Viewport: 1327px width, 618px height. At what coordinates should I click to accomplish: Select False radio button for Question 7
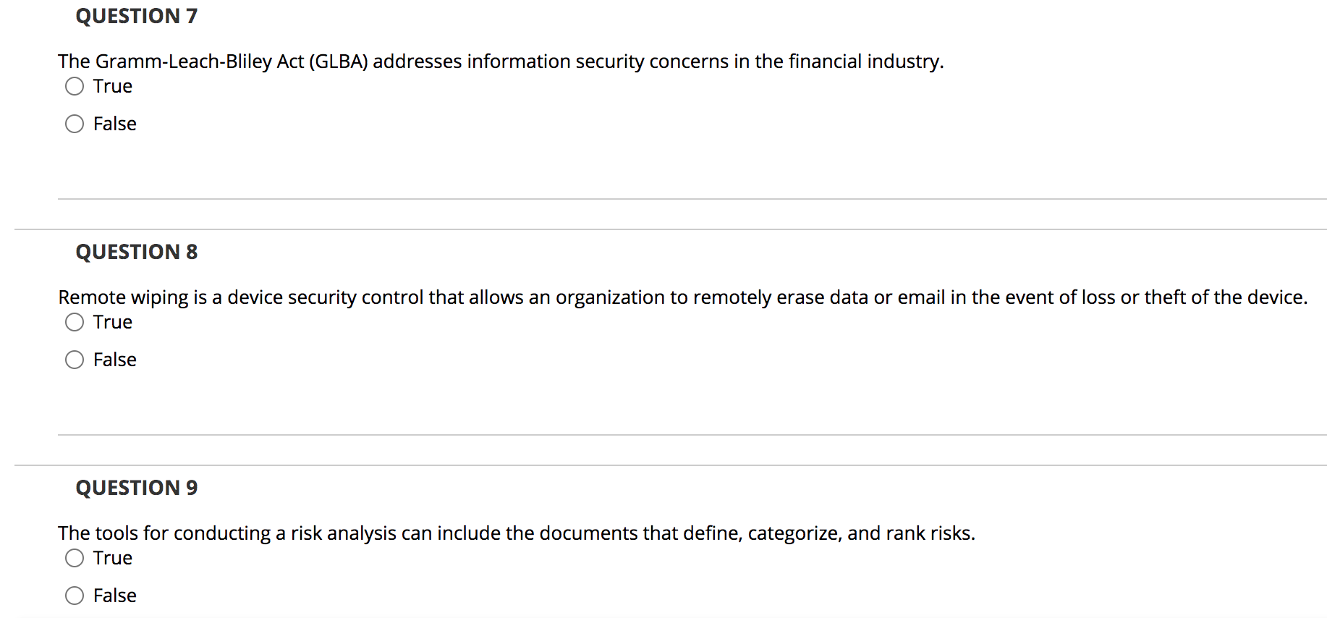[75, 124]
